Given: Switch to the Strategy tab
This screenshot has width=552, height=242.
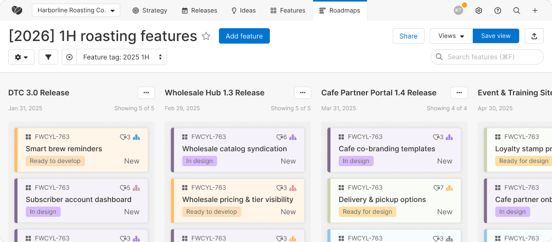Looking at the screenshot, I should pyautogui.click(x=150, y=10).
